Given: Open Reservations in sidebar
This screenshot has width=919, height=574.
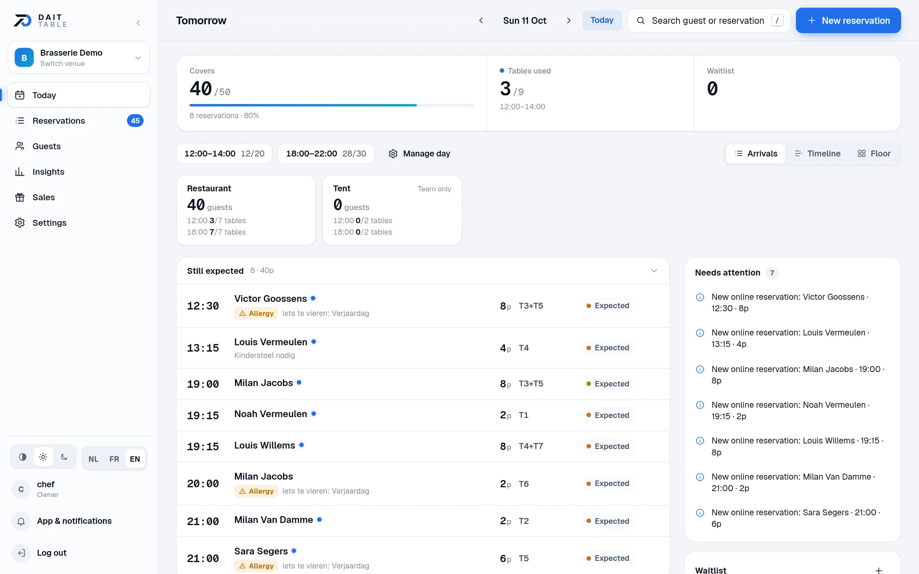Looking at the screenshot, I should pos(79,121).
